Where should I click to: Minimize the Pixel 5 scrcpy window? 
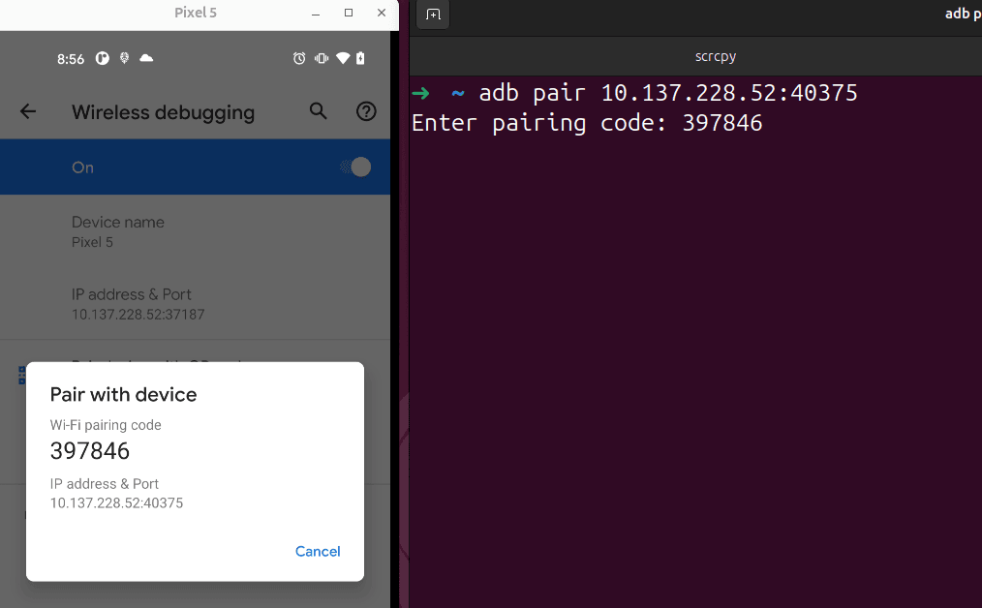click(x=316, y=14)
